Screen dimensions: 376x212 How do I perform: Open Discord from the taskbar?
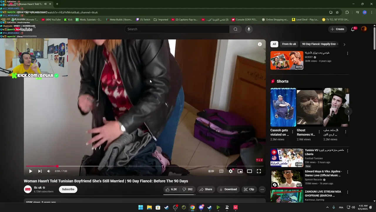point(201,207)
